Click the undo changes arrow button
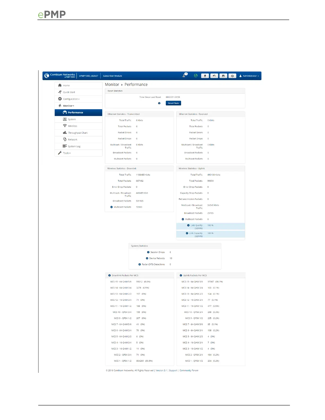Viewport: 325px width, 420px height. pyautogui.click(x=214, y=76)
